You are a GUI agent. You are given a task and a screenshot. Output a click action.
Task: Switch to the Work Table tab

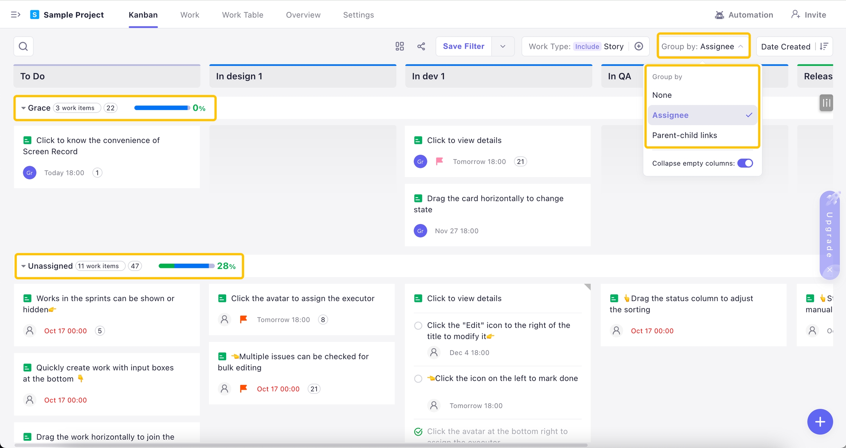pos(242,15)
